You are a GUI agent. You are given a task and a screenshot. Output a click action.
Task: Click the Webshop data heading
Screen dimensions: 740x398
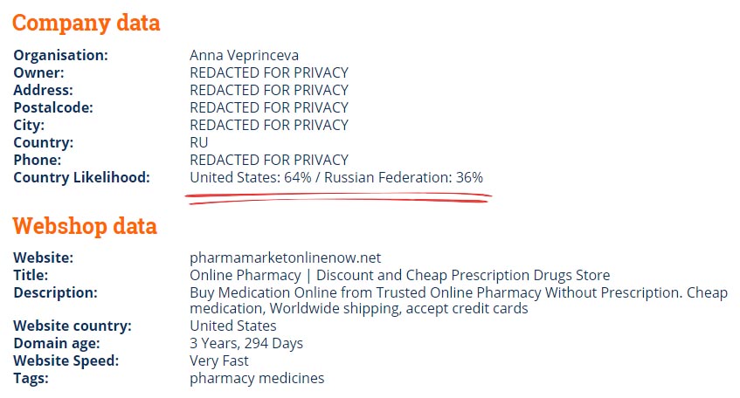click(85, 225)
